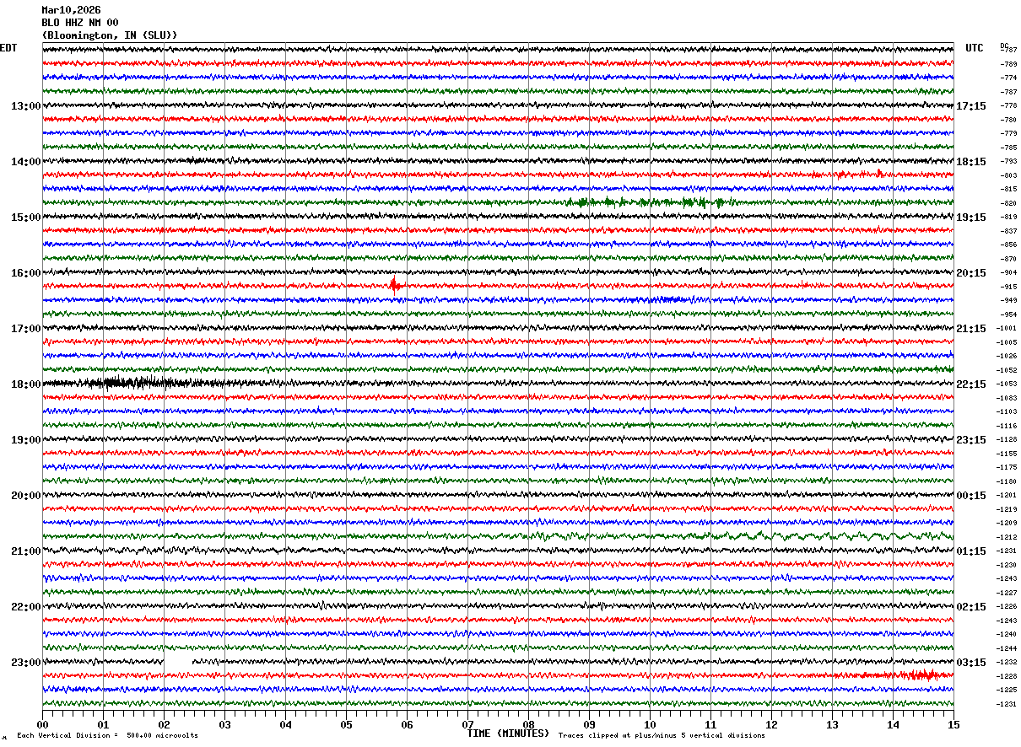Click the DC offset value '-1228'
Image resolution: width=1021 pixels, height=747 pixels.
(1007, 676)
